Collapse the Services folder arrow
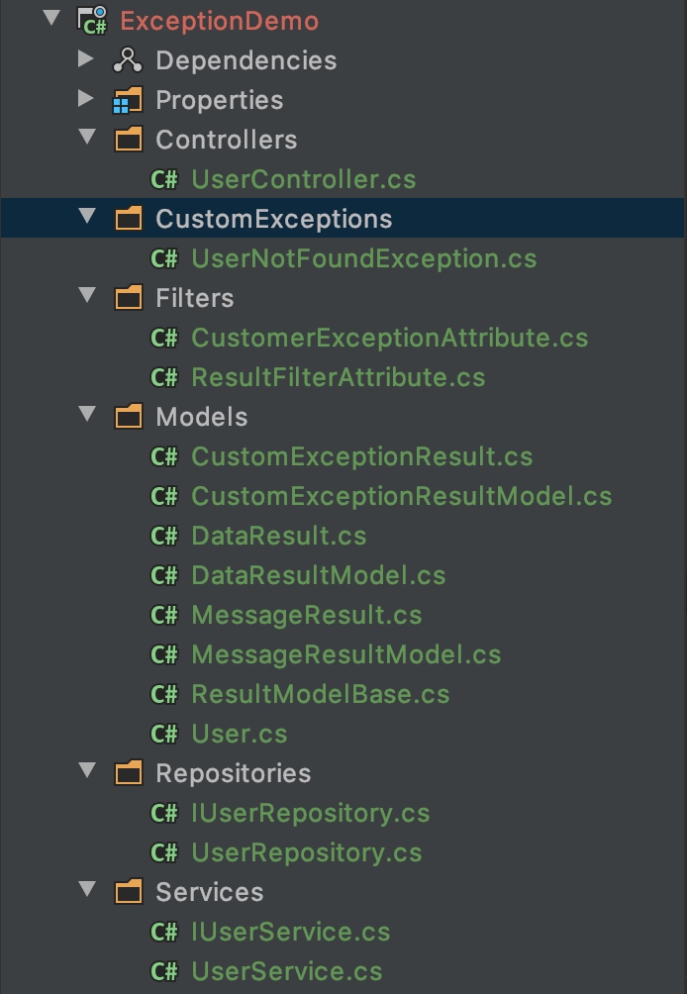This screenshot has height=994, width=687. [x=87, y=892]
